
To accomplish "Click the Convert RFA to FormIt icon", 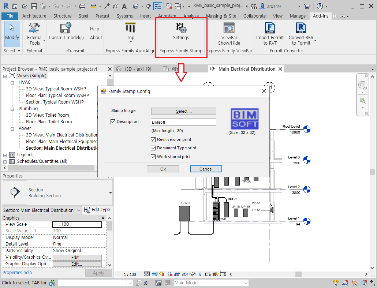I will [x=301, y=29].
